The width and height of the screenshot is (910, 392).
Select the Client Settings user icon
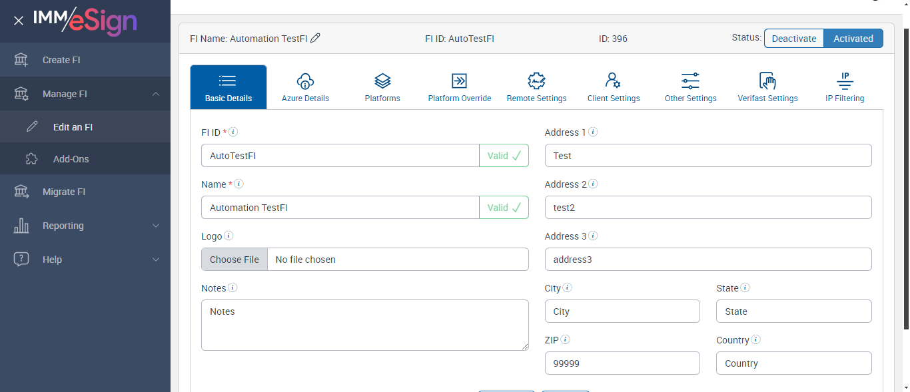(x=613, y=81)
